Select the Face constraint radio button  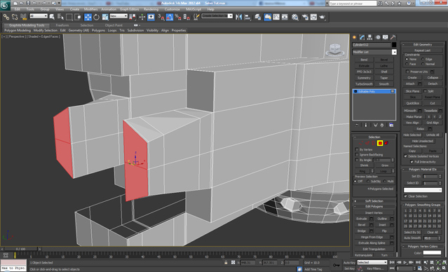(407, 64)
